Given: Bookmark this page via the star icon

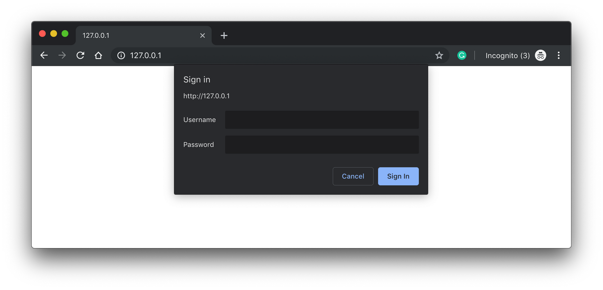Looking at the screenshot, I should [x=439, y=55].
